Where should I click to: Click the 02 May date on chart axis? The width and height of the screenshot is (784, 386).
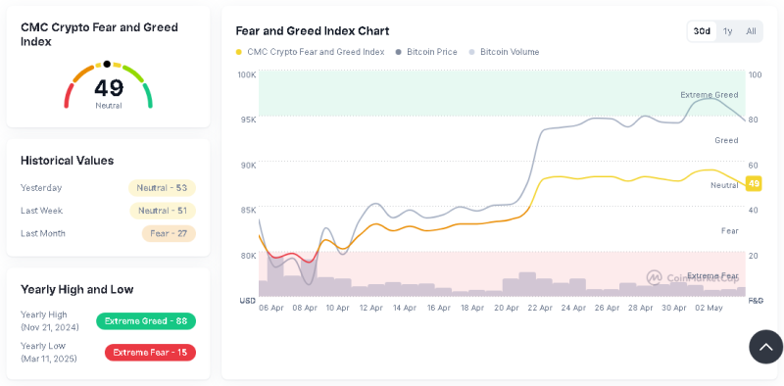coord(709,308)
